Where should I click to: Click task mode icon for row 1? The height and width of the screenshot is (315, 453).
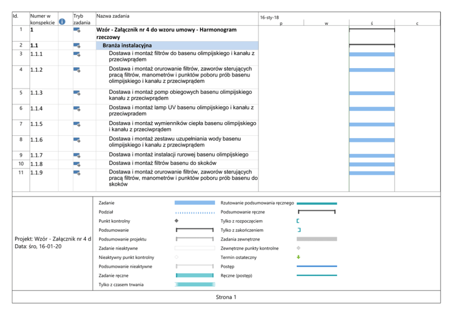(x=77, y=30)
